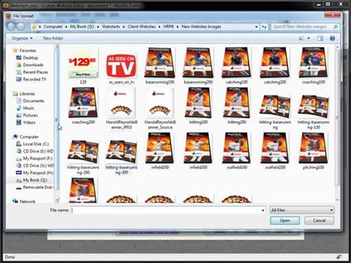Open the Organize dropdown menu
Viewport: 351px width, 263px height.
point(22,38)
